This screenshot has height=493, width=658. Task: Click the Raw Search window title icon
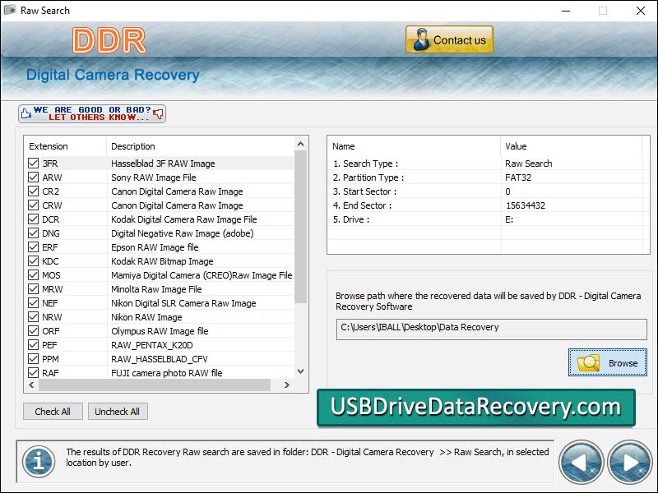coord(10,11)
